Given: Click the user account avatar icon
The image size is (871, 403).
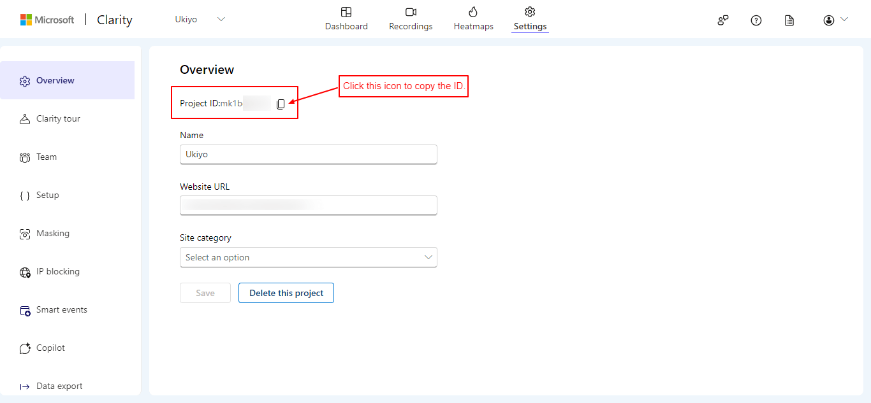Looking at the screenshot, I should click(829, 20).
